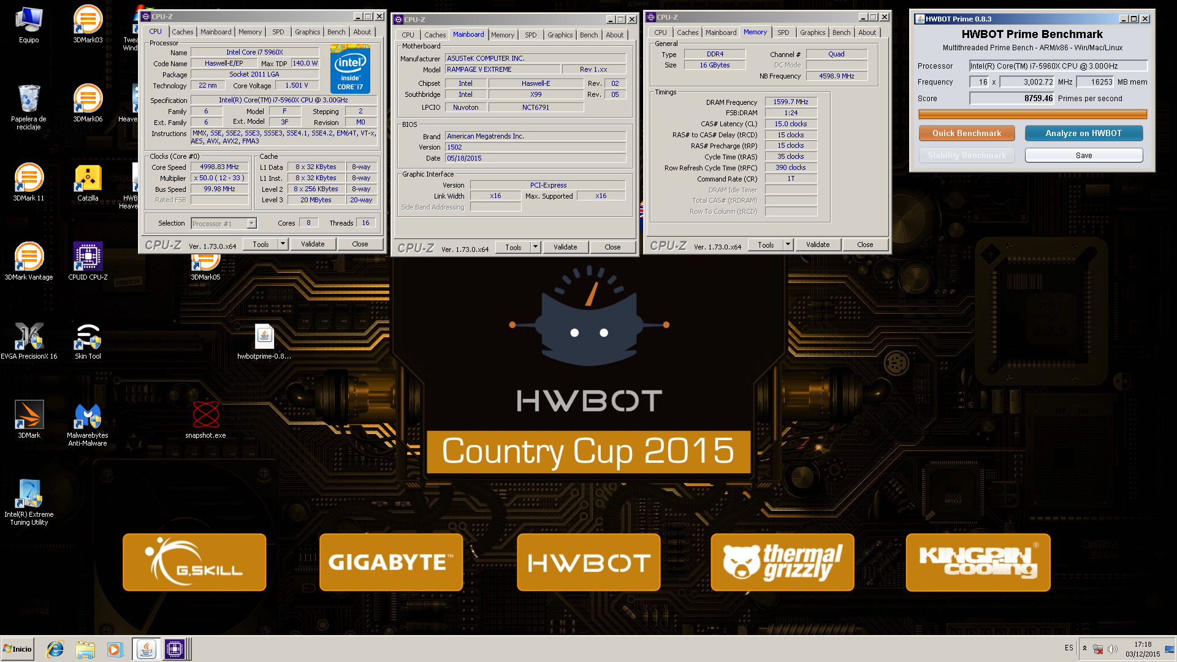Image resolution: width=1177 pixels, height=662 pixels.
Task: Open the Catzilla desktop shortcut
Action: (x=88, y=182)
